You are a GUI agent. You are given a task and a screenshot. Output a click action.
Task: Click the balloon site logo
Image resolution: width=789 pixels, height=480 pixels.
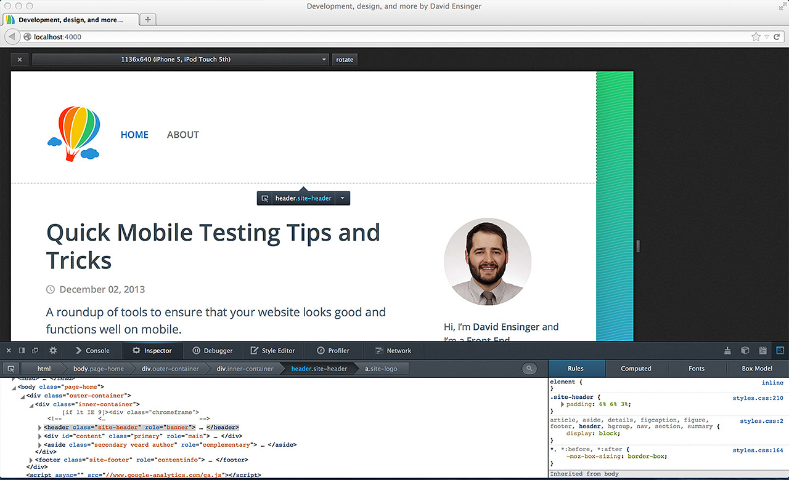pyautogui.click(x=73, y=134)
